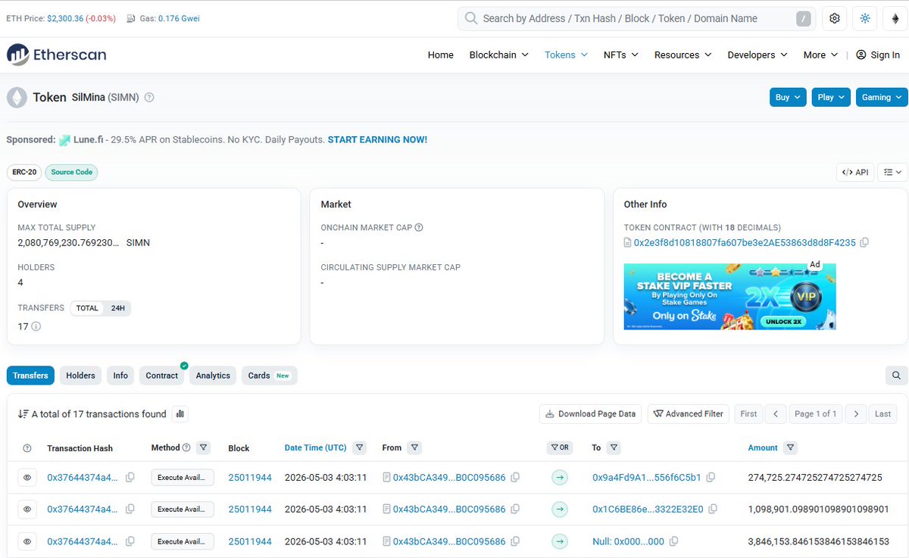Open the More menu
Viewport: 909px width, 558px height.
pyautogui.click(x=821, y=55)
